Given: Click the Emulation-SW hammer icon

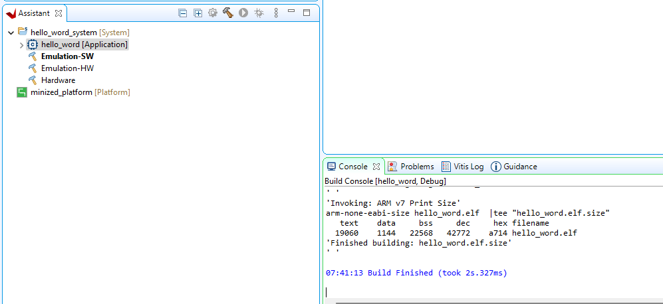Looking at the screenshot, I should point(33,56).
